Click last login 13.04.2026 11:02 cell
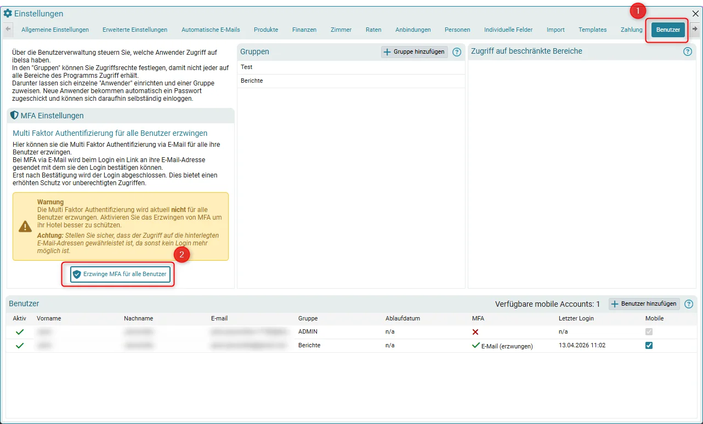This screenshot has width=703, height=424. click(x=582, y=346)
